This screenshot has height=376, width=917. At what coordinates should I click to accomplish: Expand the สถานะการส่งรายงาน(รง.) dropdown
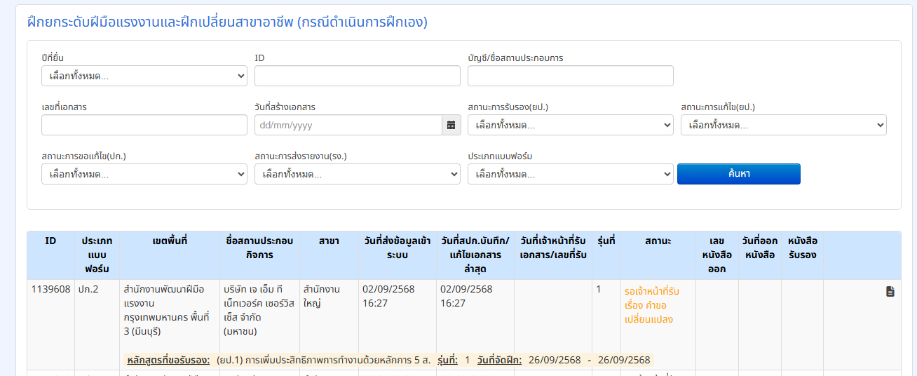tap(357, 174)
